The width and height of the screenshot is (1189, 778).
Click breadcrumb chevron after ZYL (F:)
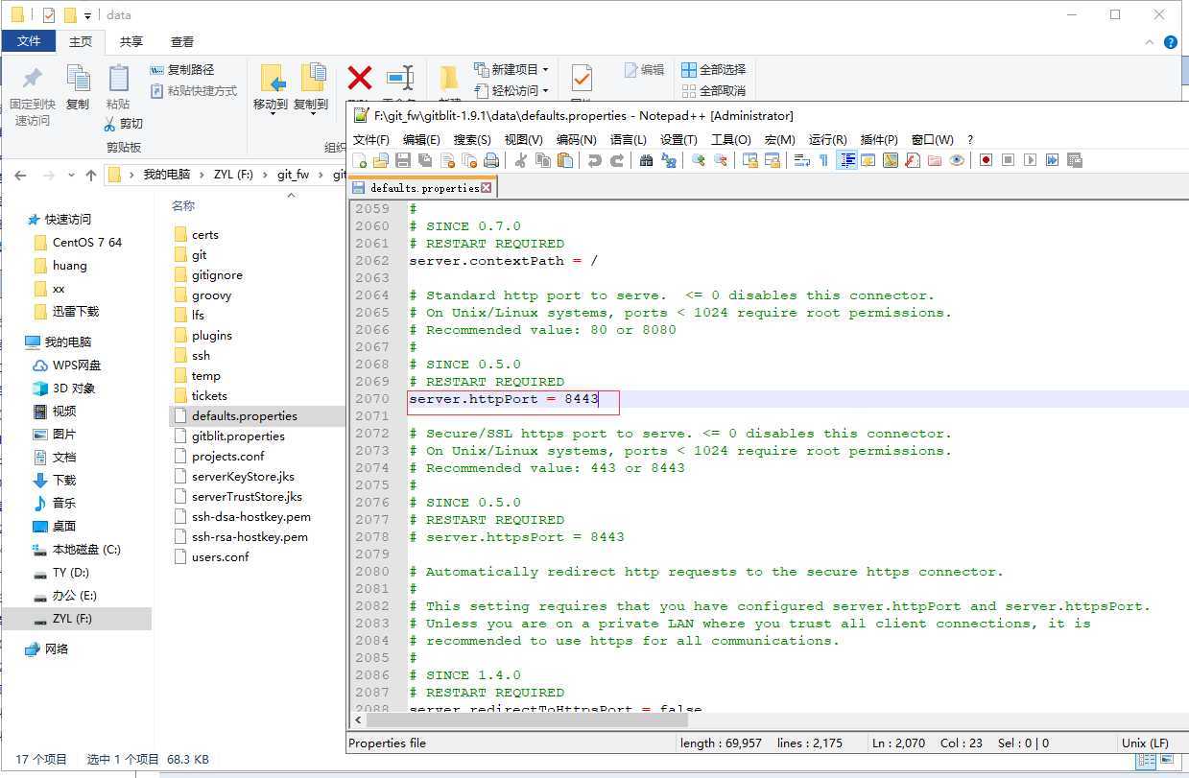coord(266,175)
